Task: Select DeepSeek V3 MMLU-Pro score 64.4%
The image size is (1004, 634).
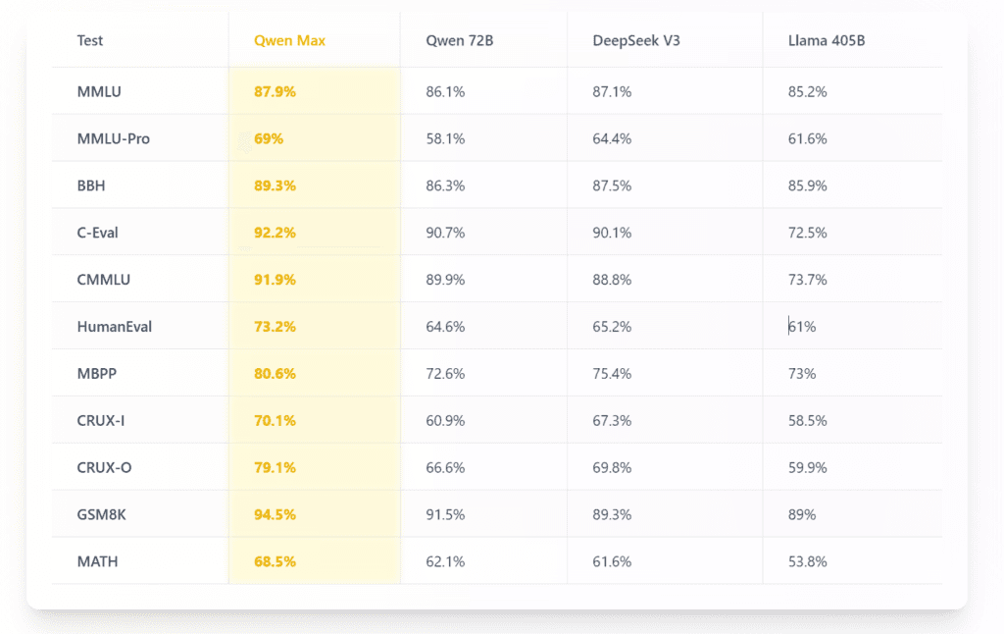Action: [612, 138]
